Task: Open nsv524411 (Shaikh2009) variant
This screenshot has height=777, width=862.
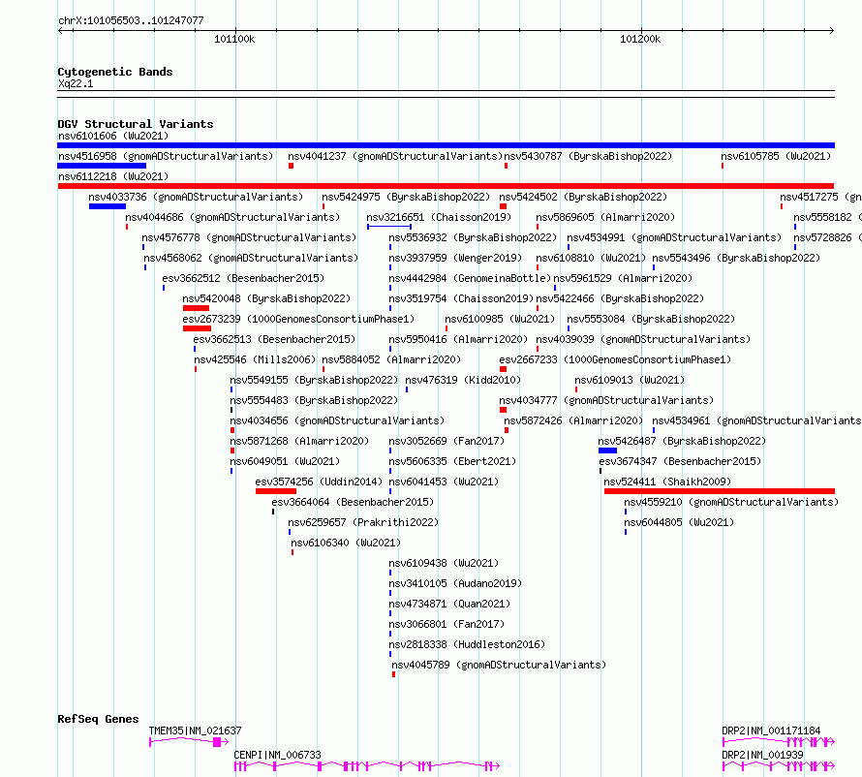Action: (x=667, y=482)
